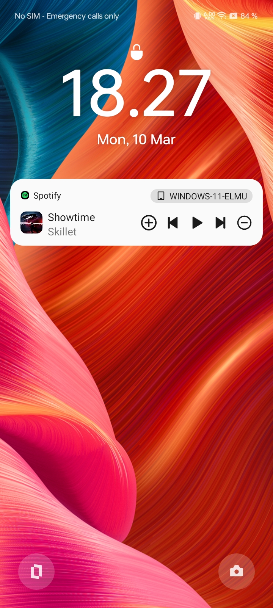The width and height of the screenshot is (273, 608).
Task: Tap the Skillet artist name
Action: click(62, 232)
